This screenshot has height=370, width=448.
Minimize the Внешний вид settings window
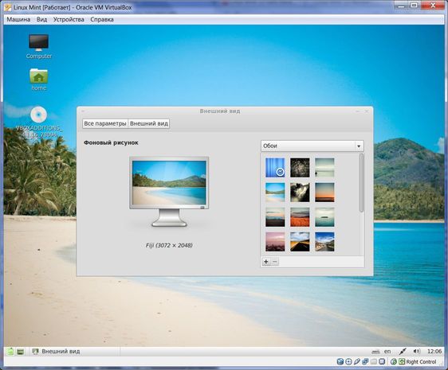pos(357,111)
